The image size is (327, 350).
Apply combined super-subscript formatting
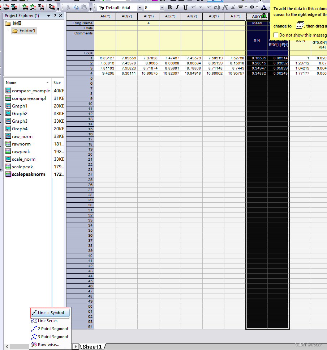click(x=209, y=7)
